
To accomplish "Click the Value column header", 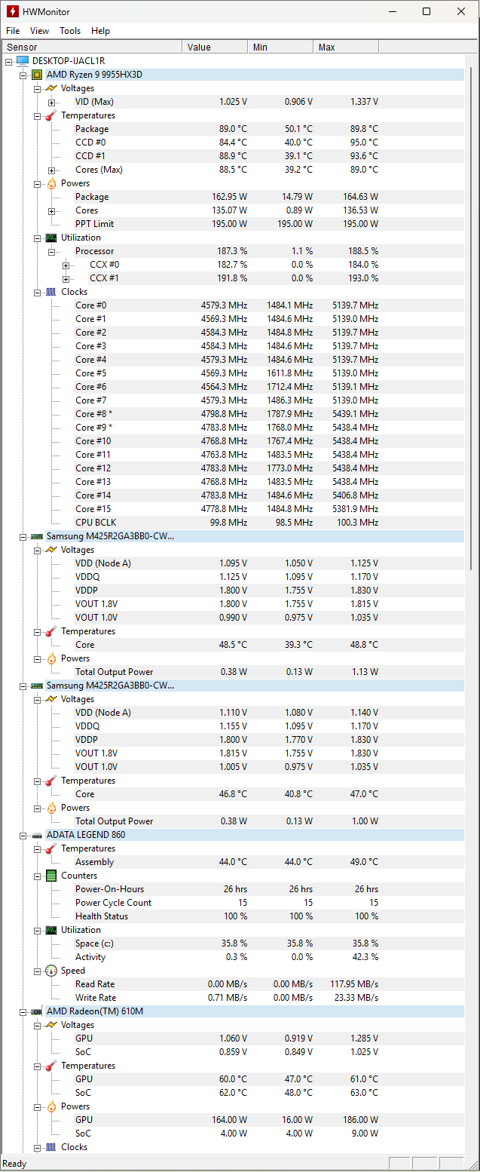I will pyautogui.click(x=215, y=47).
